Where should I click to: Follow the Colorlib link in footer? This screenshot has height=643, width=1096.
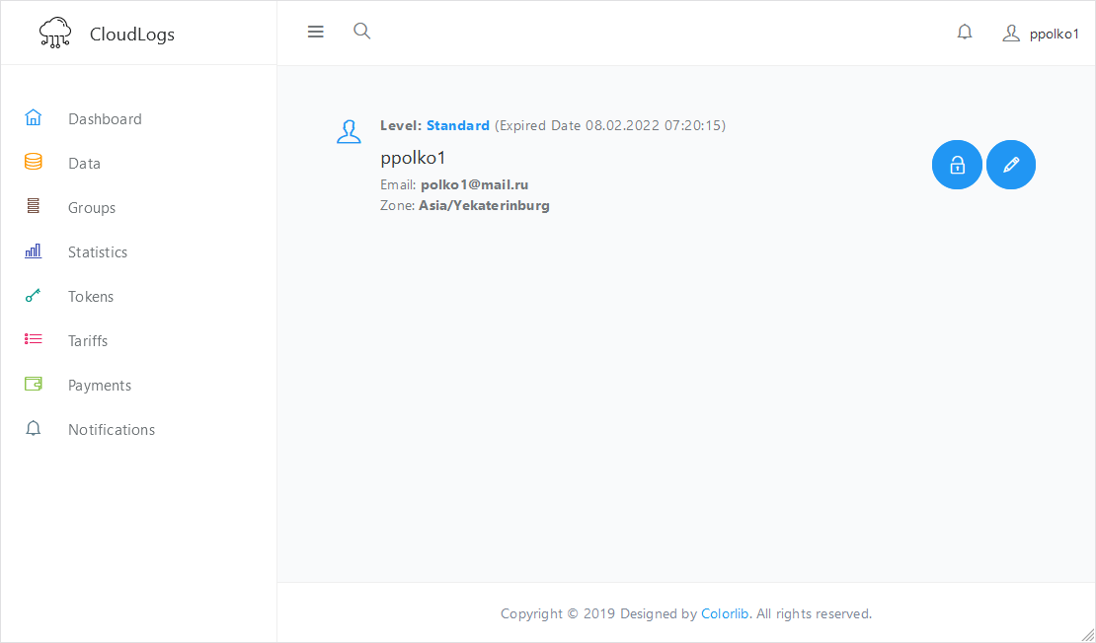coord(725,613)
